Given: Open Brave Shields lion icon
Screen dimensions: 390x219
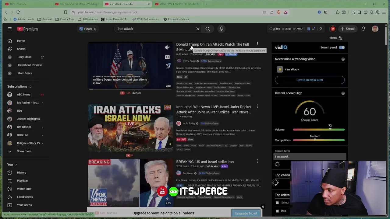Looking at the screenshot, I should [x=278, y=12].
